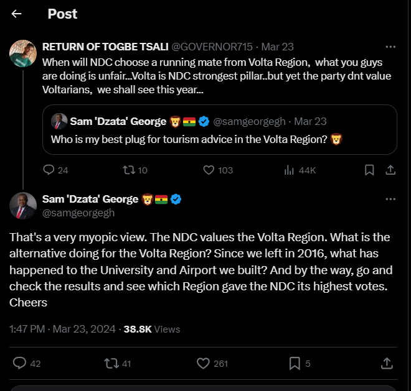Reply to Sam George's post with 42 replies
Screen dimensions: 411x391
pos(20,363)
